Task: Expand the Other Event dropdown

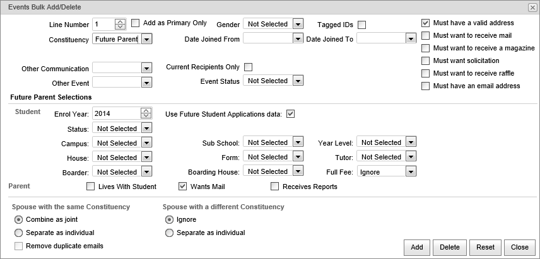Action: 147,83
